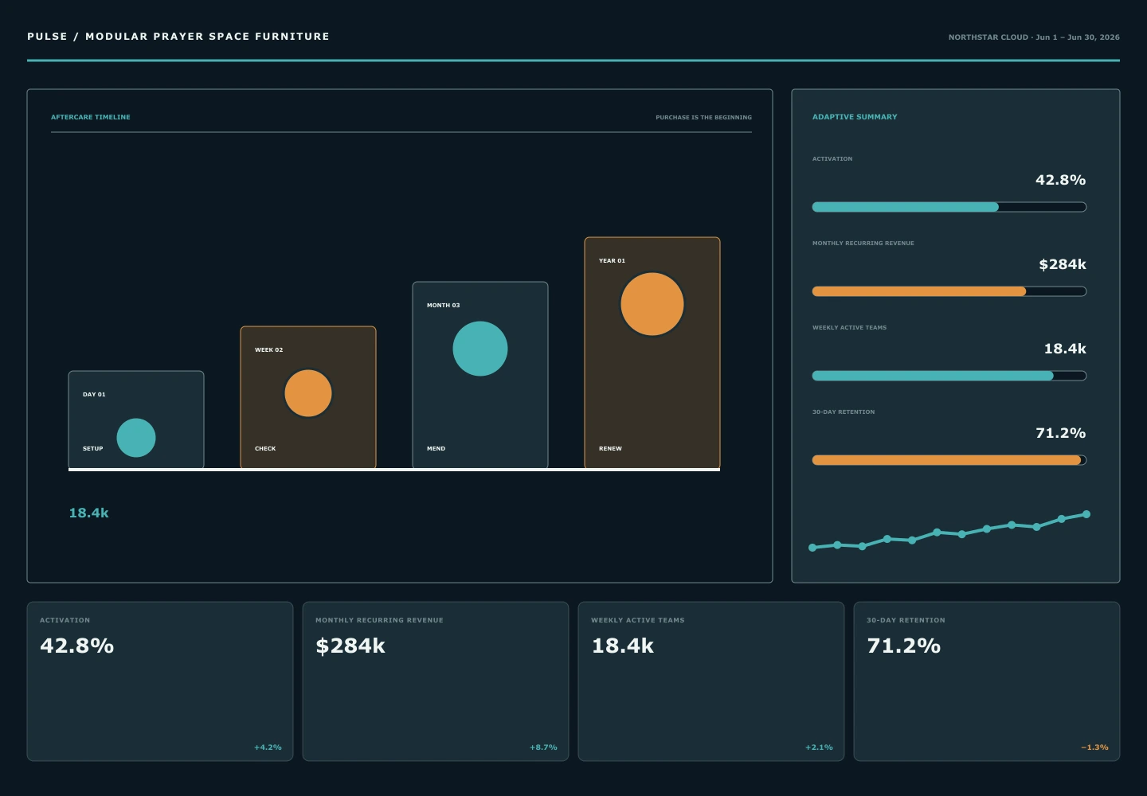This screenshot has width=1147, height=796.
Task: Click the CHECK label
Action: click(x=265, y=448)
